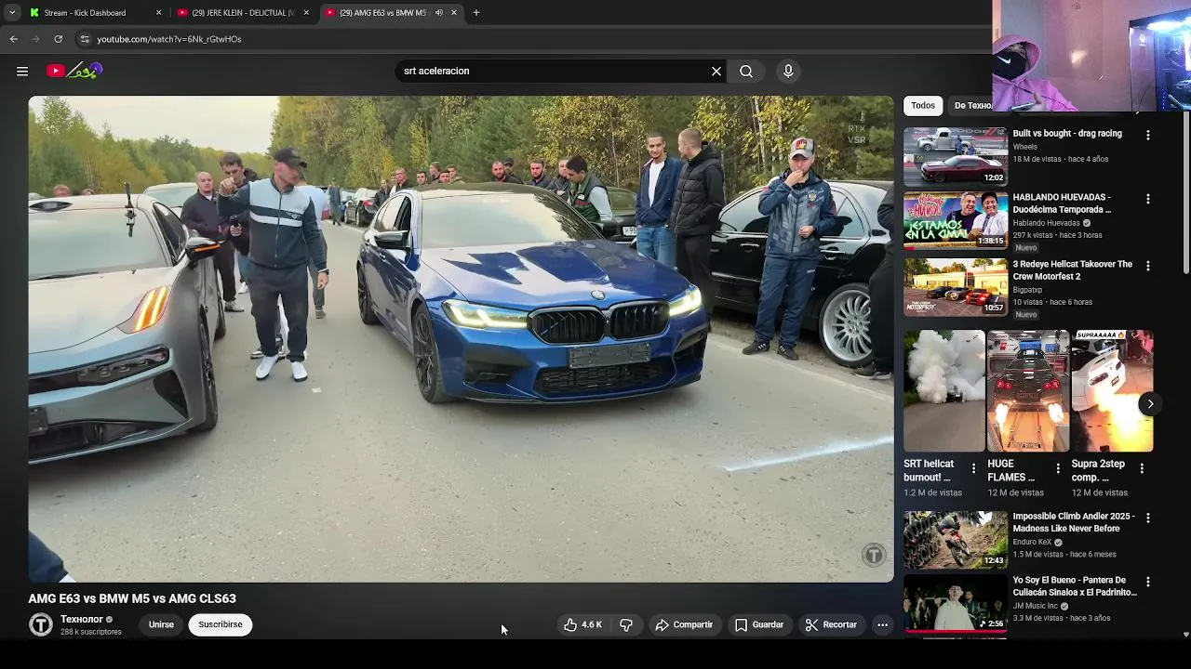Pause the video by clicking the player
1191x669 pixels.
(461, 339)
